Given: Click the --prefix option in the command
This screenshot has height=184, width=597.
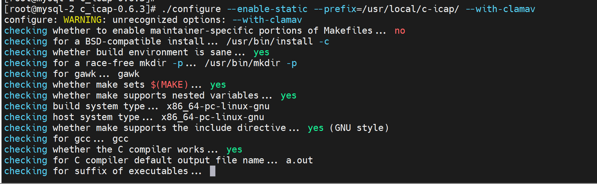Looking at the screenshot, I should click(x=335, y=9).
